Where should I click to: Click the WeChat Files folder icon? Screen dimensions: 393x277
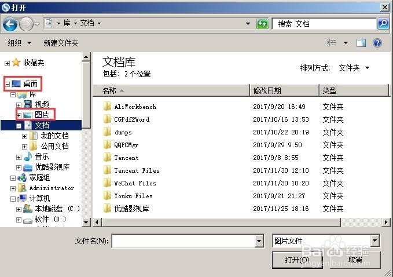point(107,183)
